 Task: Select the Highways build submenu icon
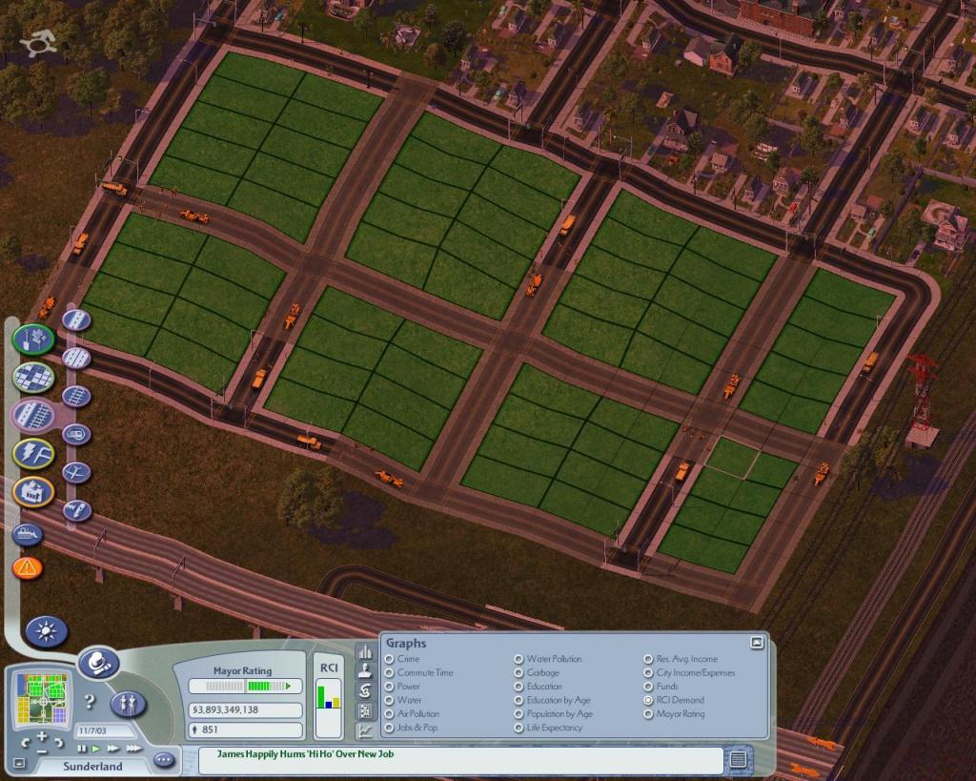tap(76, 359)
